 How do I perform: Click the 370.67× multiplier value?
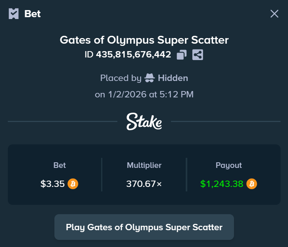click(x=144, y=184)
